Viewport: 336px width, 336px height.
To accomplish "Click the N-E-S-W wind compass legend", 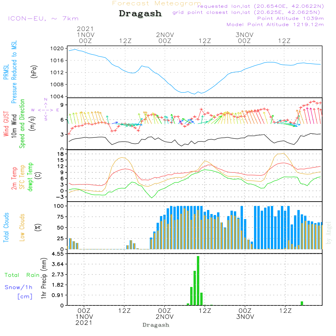I will (x=46, y=110).
